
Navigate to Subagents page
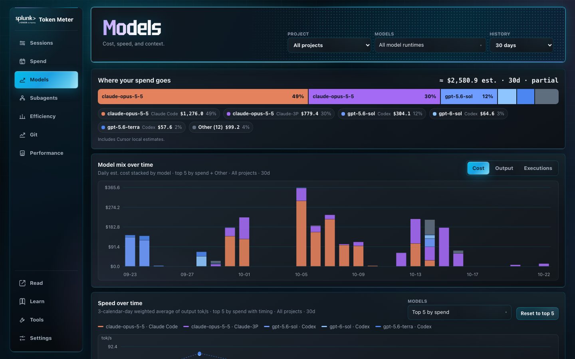tap(46, 98)
